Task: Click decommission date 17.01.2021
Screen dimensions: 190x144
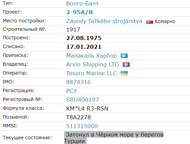Action: pyautogui.click(x=84, y=47)
